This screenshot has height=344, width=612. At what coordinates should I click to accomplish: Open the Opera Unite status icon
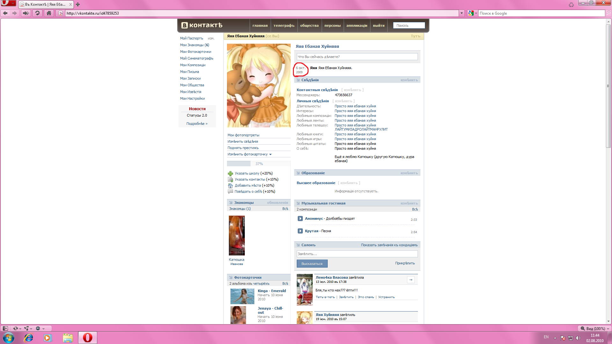[x=28, y=328]
